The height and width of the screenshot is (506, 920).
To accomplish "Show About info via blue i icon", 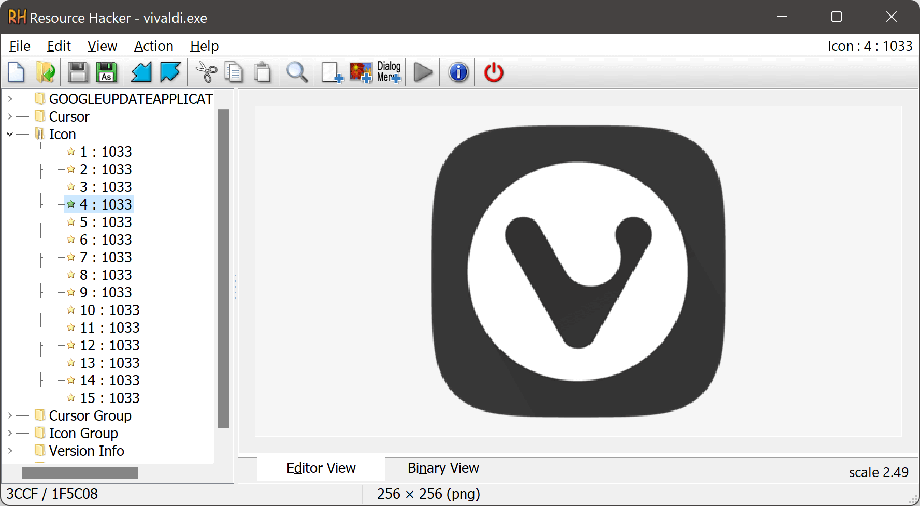I will (x=458, y=72).
